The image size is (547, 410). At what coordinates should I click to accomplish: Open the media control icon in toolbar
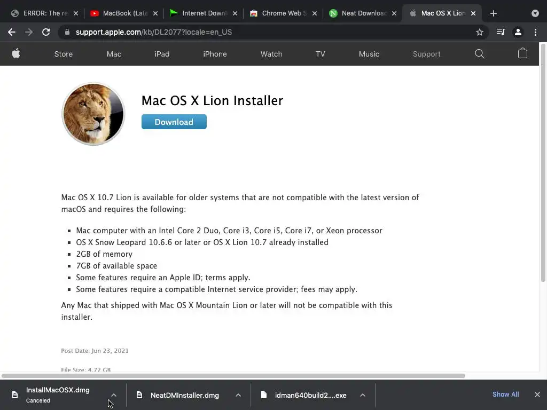click(501, 32)
